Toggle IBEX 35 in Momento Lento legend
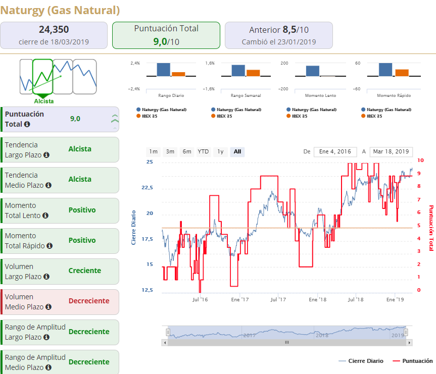This screenshot has width=436, height=374. 297,116
